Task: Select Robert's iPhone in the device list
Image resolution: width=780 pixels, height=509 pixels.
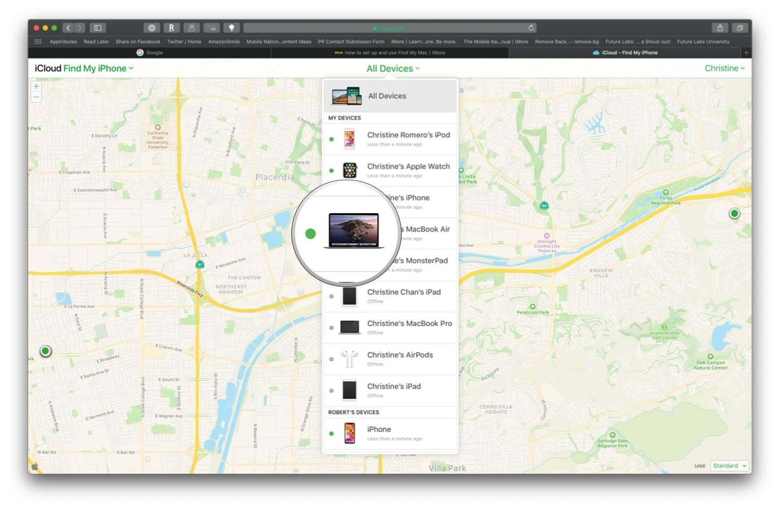Action: point(390,433)
